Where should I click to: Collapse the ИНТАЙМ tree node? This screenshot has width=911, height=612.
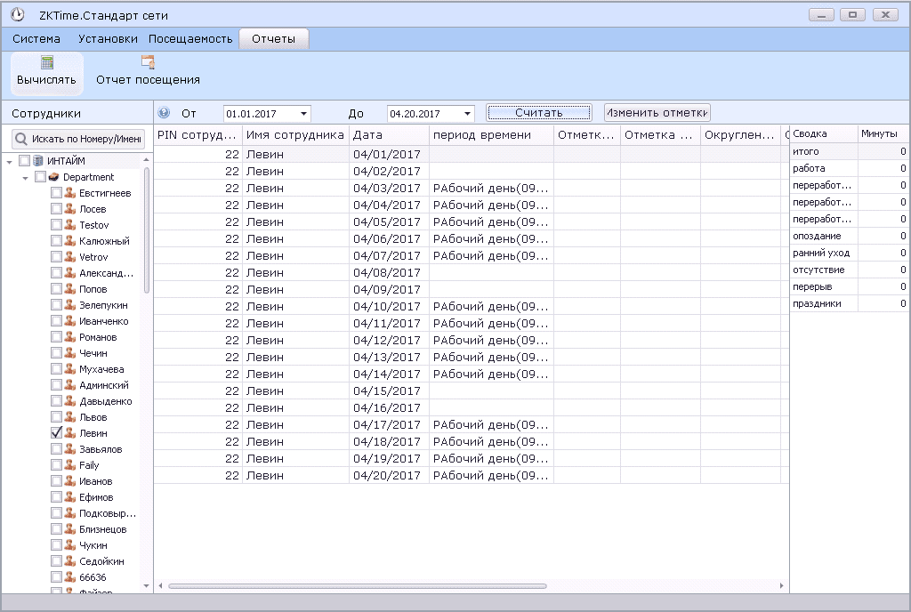[x=9, y=161]
